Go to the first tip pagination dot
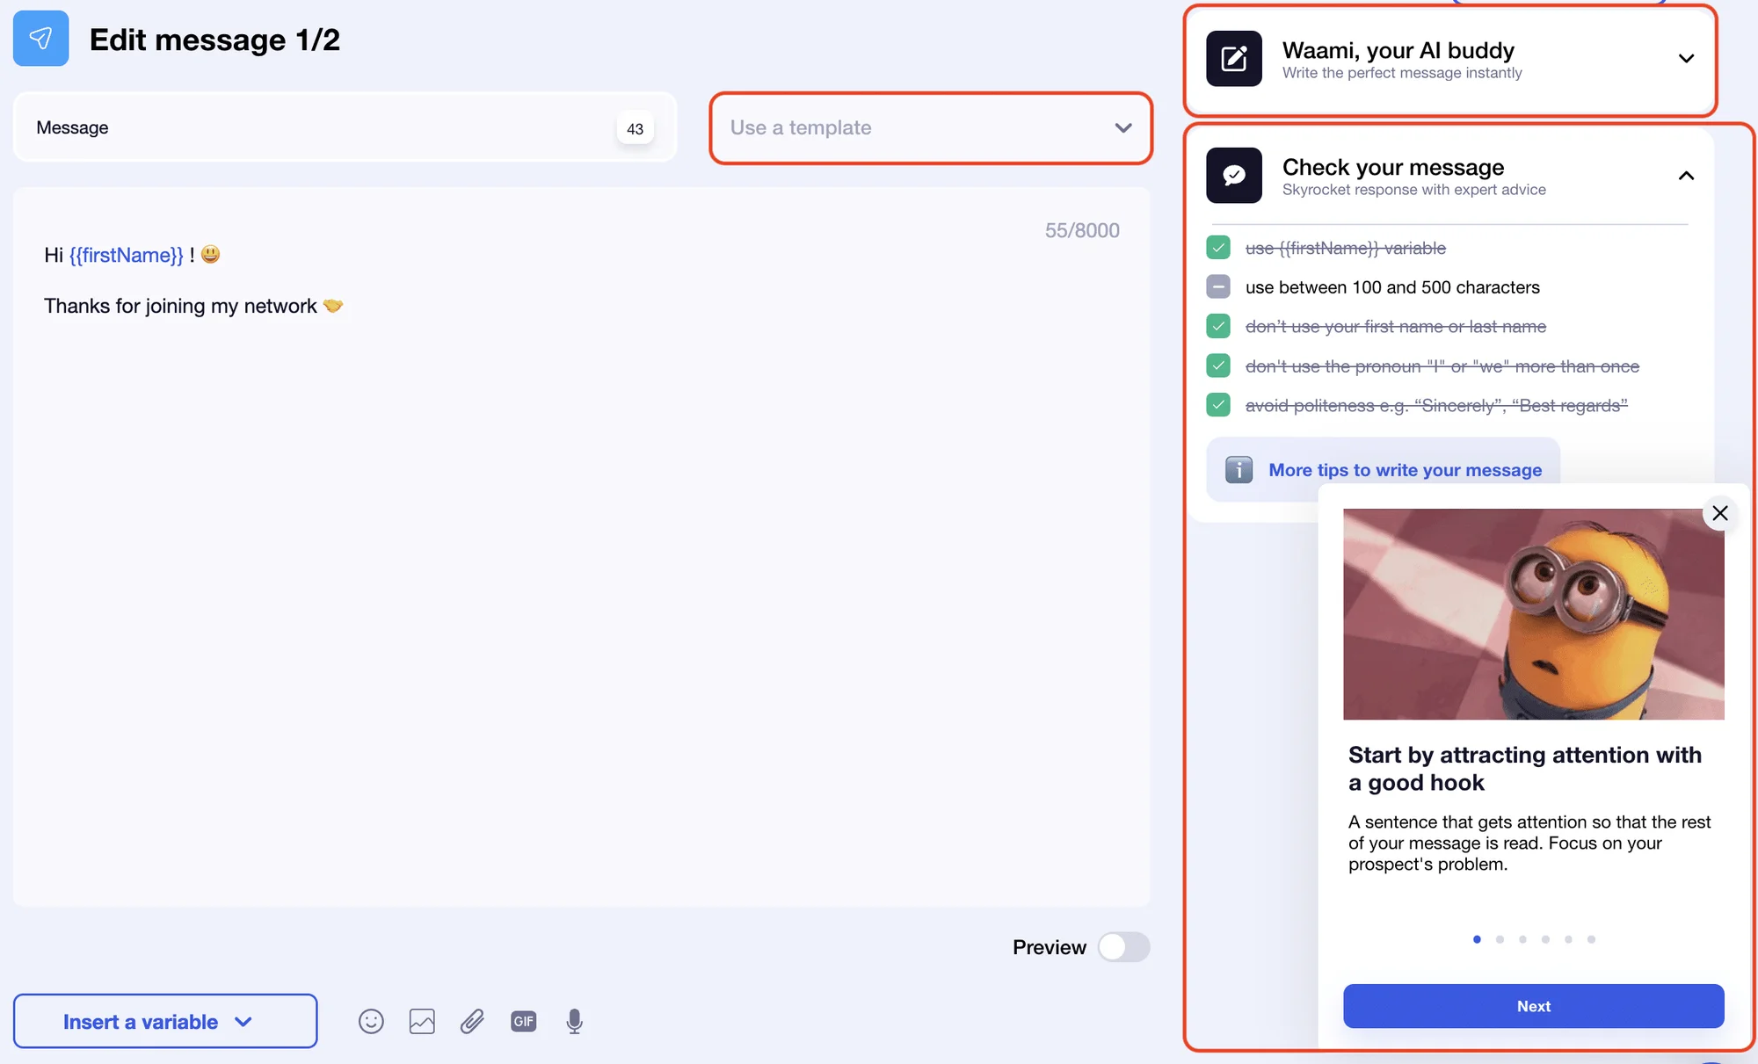The height and width of the screenshot is (1064, 1758). [x=1477, y=939]
